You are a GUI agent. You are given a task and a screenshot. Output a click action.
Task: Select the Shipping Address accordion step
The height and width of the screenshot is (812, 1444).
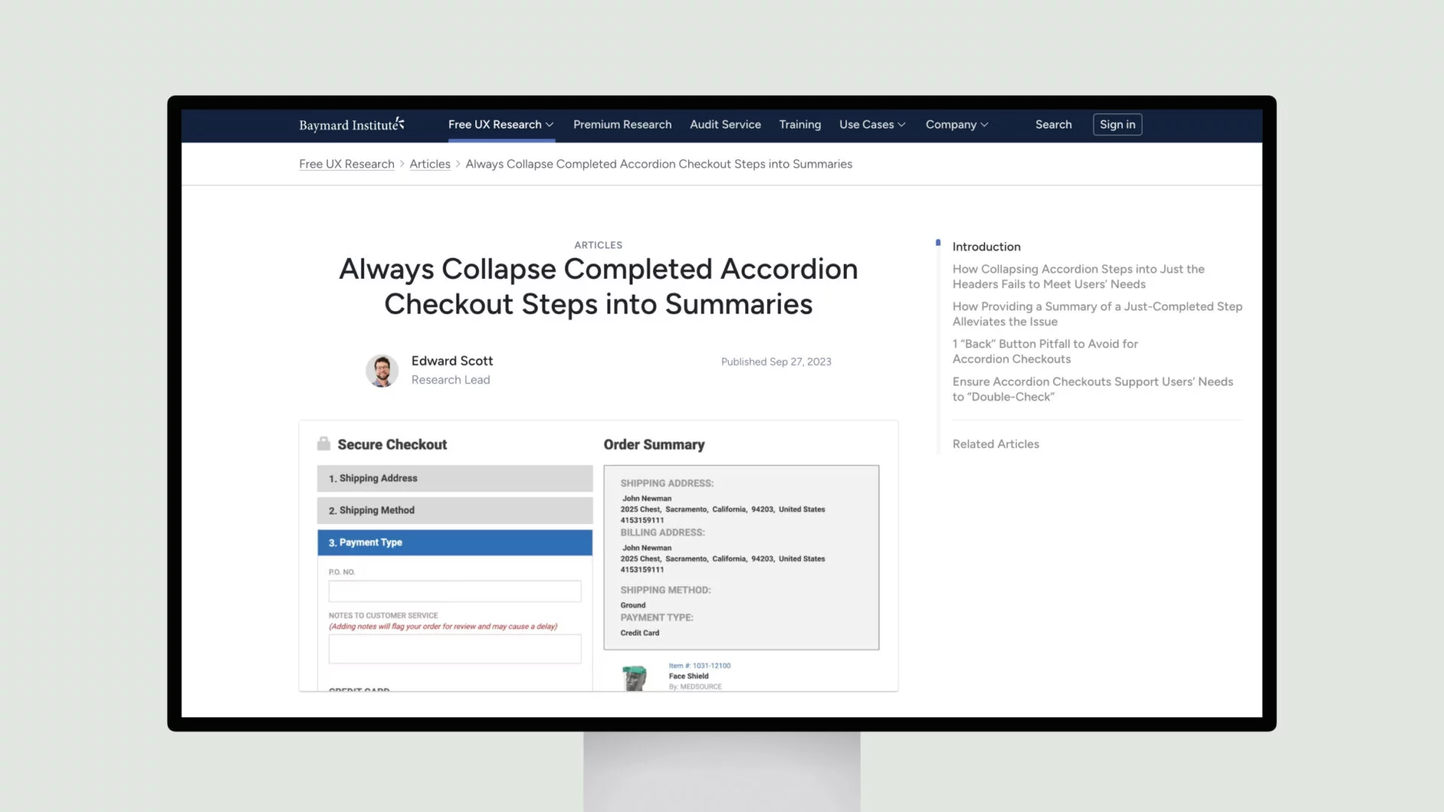coord(454,477)
